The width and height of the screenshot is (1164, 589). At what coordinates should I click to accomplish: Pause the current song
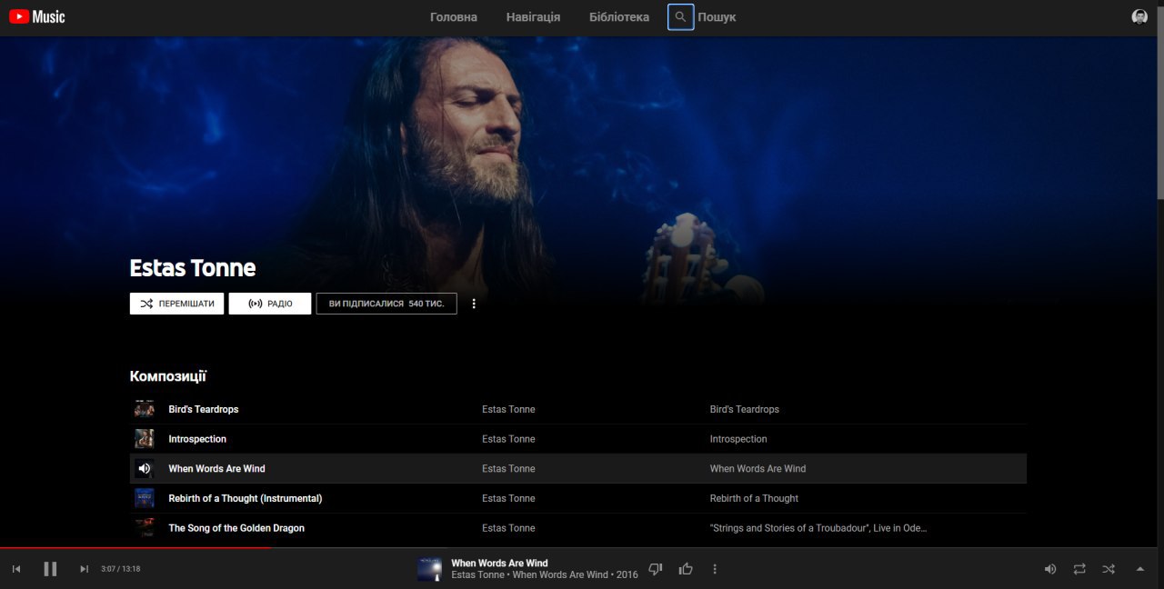coord(50,569)
